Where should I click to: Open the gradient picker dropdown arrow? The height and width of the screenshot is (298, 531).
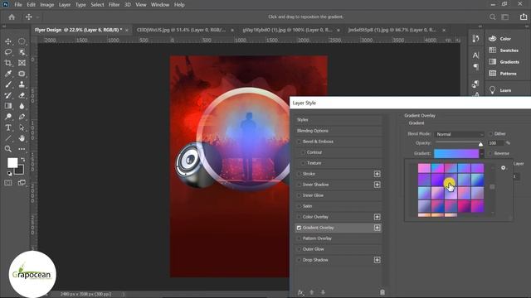tap(481, 154)
